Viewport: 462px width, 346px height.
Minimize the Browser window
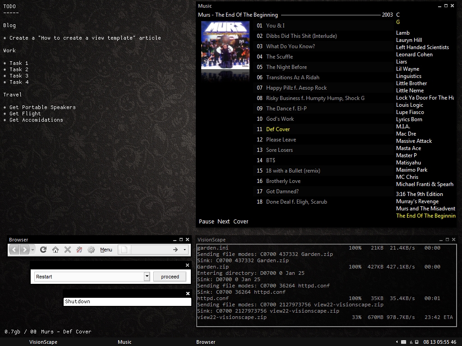click(x=175, y=240)
